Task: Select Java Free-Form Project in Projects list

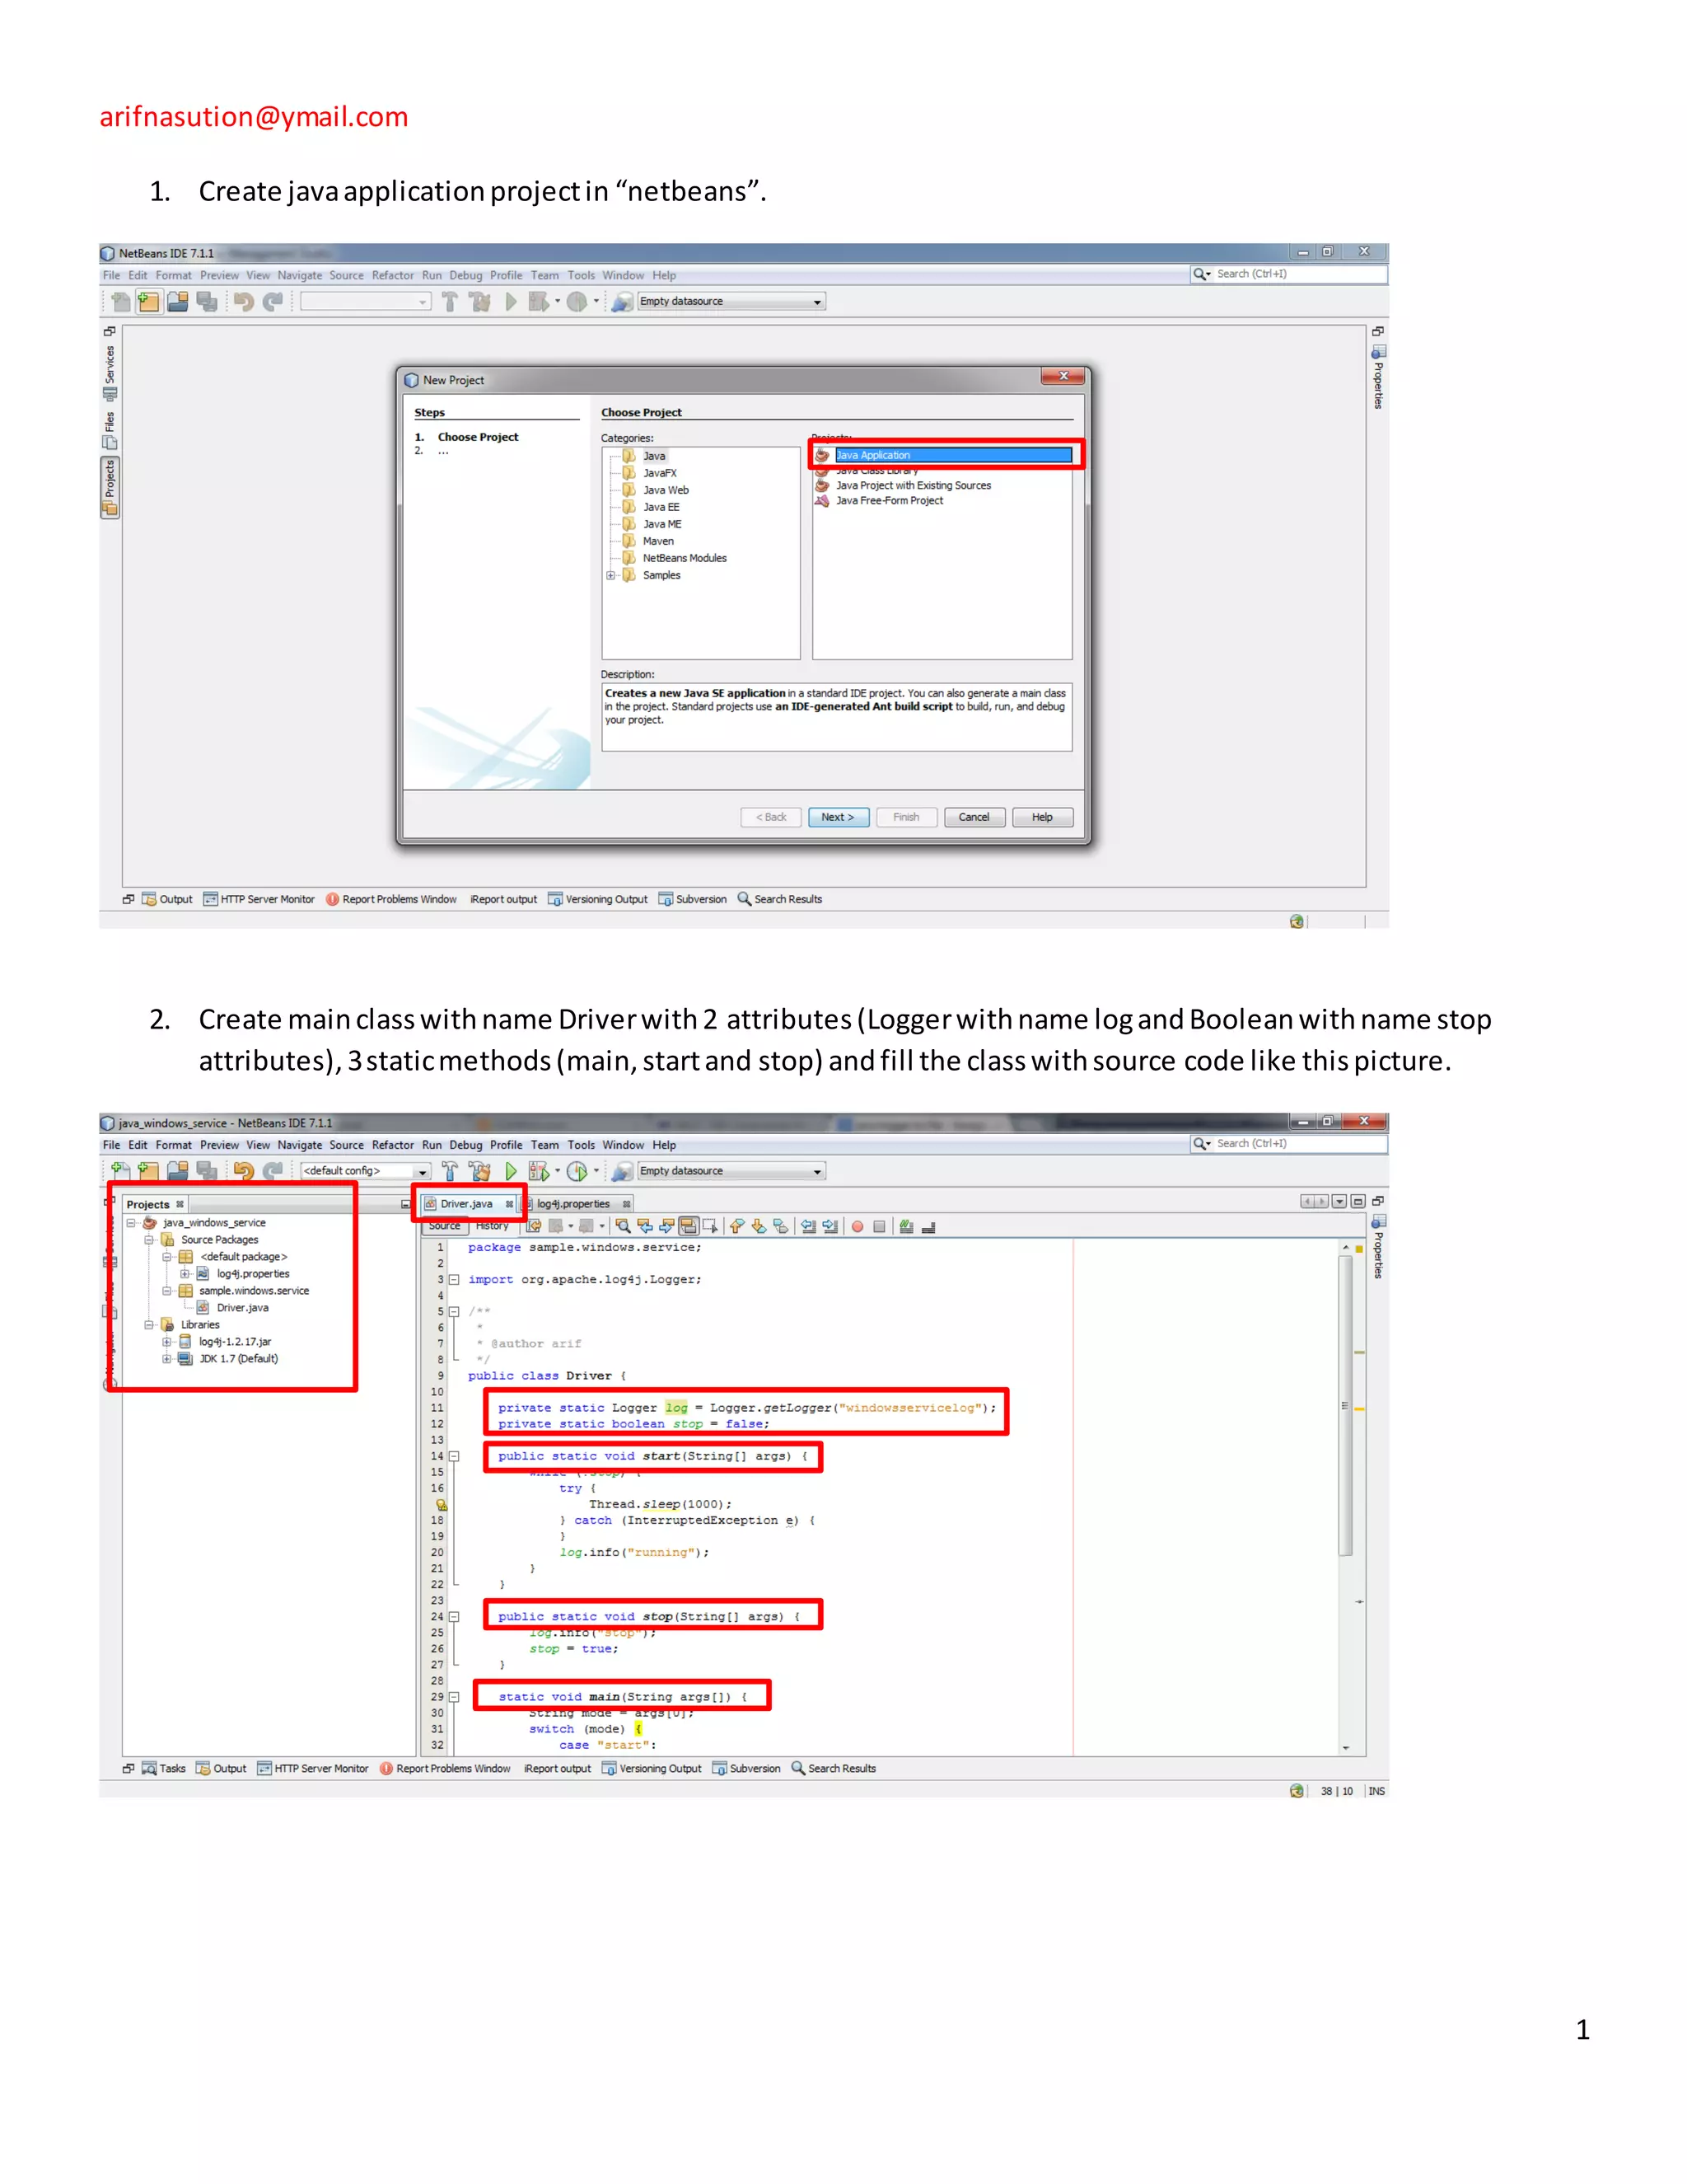Action: 890,501
